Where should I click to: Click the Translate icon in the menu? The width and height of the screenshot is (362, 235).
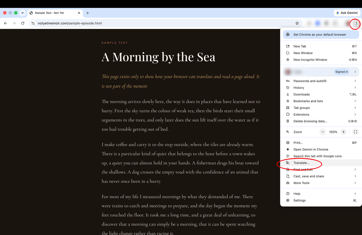click(288, 163)
